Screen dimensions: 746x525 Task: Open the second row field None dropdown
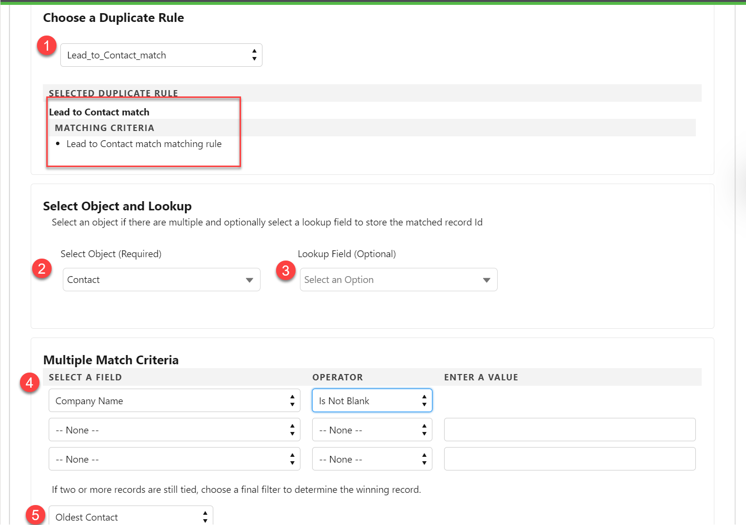pyautogui.click(x=174, y=430)
